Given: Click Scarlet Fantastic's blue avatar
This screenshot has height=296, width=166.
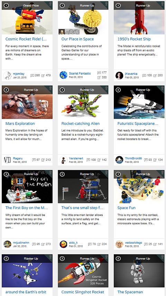Looking at the screenshot, I should point(63,75).
